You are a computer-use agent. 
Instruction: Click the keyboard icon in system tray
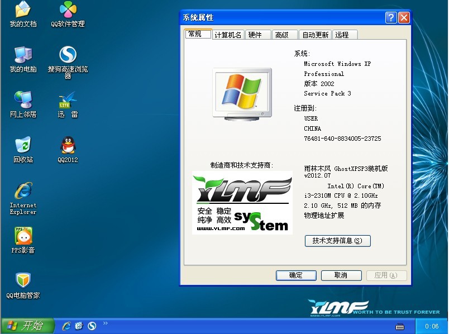(400, 327)
